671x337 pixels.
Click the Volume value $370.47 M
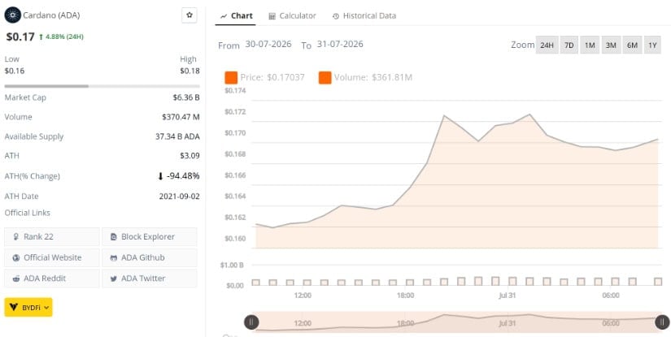coord(181,117)
